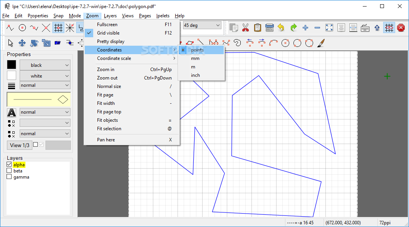Select the ink paintbrush tool
Viewport: 409px width, 227px height.
tap(321, 43)
